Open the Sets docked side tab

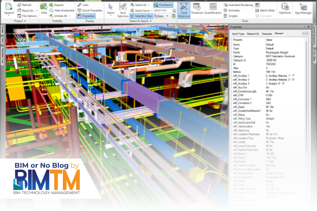click(2, 40)
